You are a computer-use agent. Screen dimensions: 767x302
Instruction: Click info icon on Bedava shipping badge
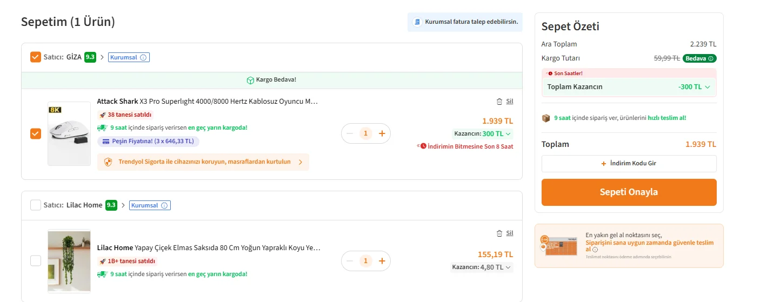click(x=711, y=58)
